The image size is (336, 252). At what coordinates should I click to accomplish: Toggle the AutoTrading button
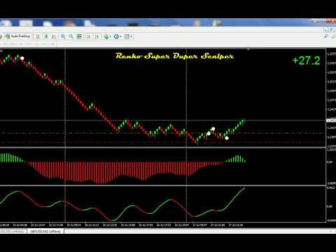pos(18,36)
